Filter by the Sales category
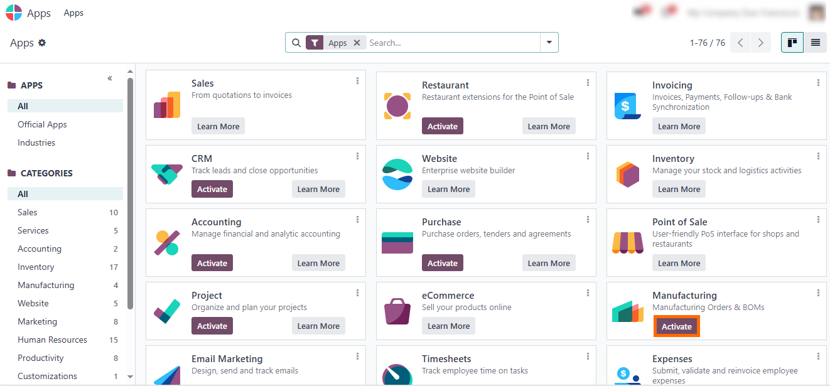This screenshot has width=830, height=386. 65,212
